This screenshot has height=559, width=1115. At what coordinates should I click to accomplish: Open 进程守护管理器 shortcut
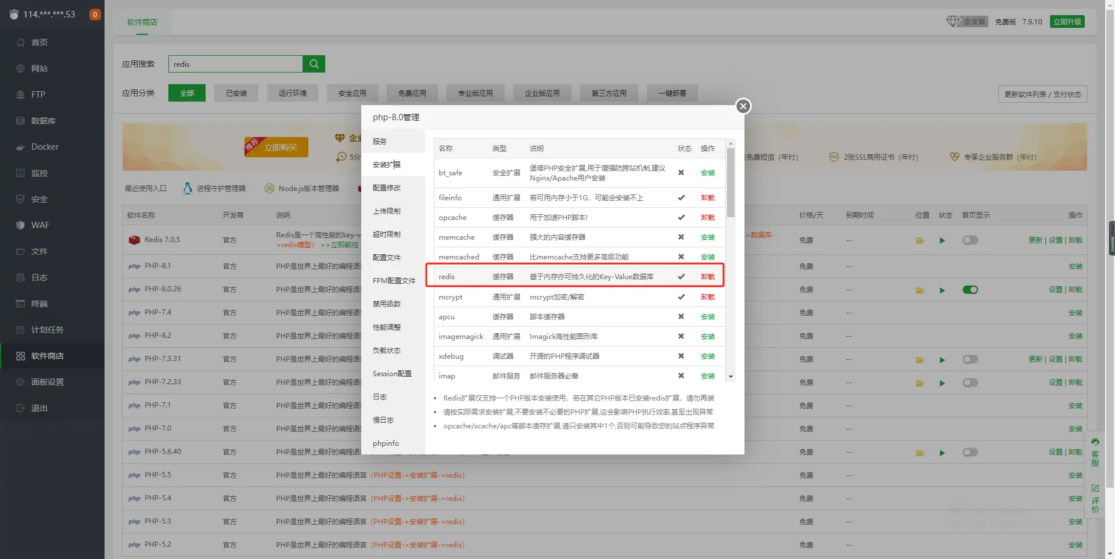pos(214,188)
